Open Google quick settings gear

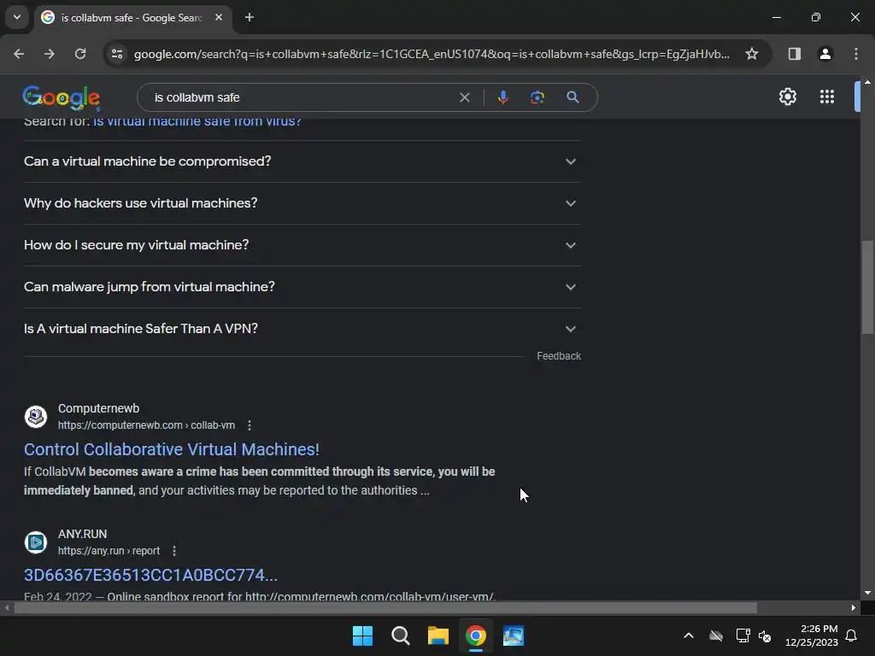[x=787, y=97]
